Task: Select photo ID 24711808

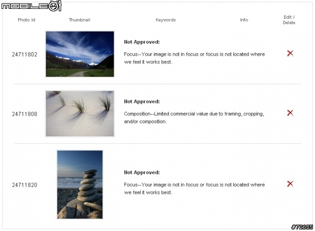Action: pos(25,114)
